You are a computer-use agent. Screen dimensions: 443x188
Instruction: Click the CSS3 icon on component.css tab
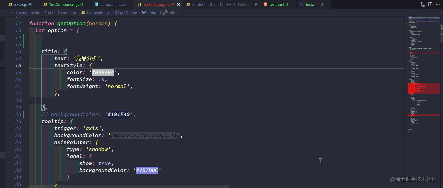click(x=97, y=4)
